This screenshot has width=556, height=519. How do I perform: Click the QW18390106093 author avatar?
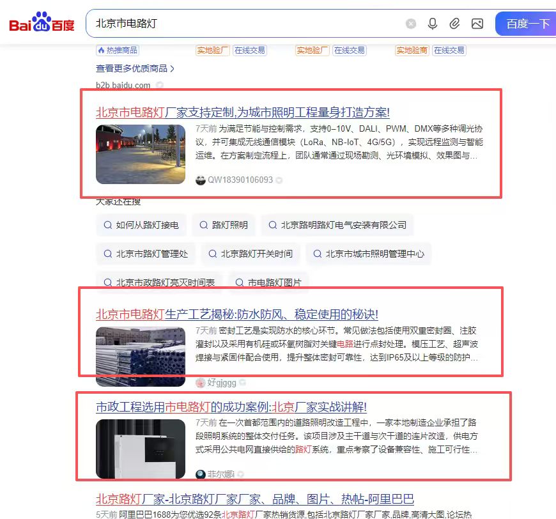click(200, 180)
